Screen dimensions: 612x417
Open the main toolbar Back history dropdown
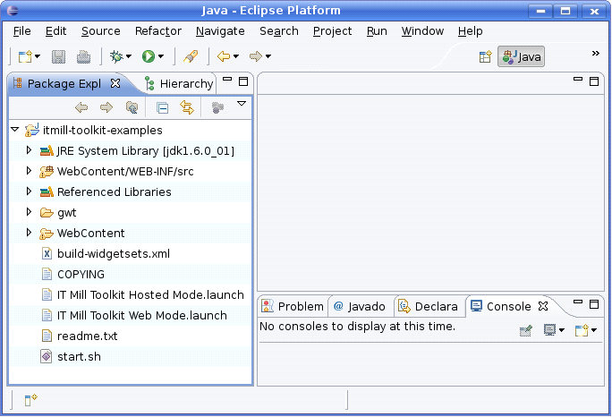pyautogui.click(x=235, y=56)
